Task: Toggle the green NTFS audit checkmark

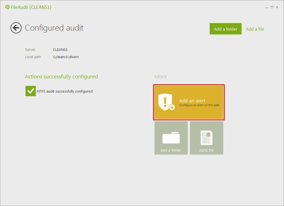Action: pos(30,91)
